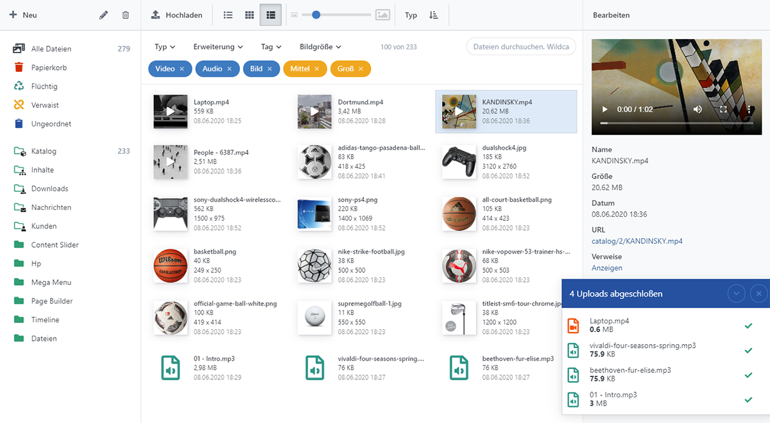
Task: Switch to grid thumbnail view
Action: click(x=249, y=14)
